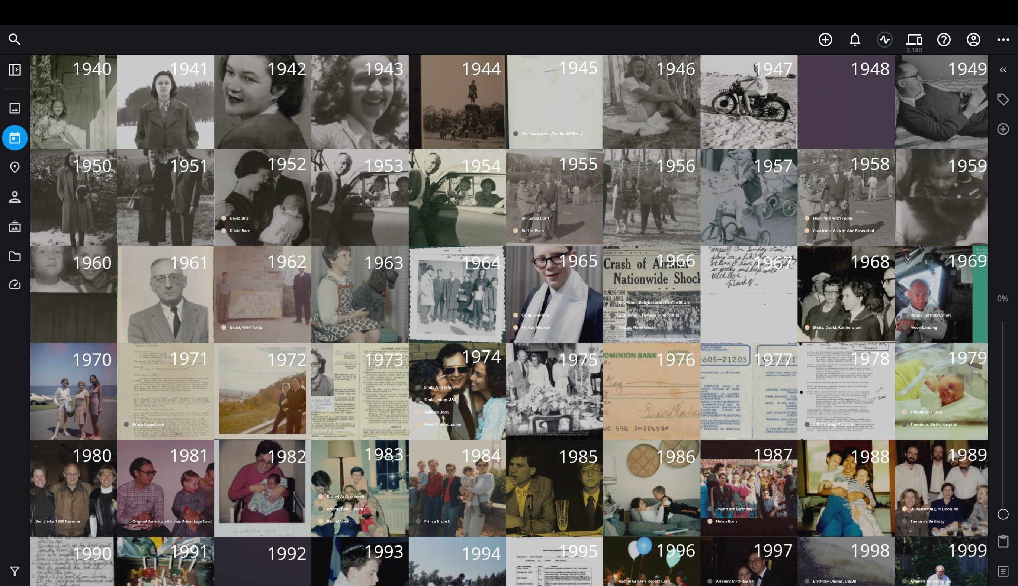The width and height of the screenshot is (1018, 586).
Task: Click the shared albums icon in sidebar
Action: pyautogui.click(x=15, y=226)
